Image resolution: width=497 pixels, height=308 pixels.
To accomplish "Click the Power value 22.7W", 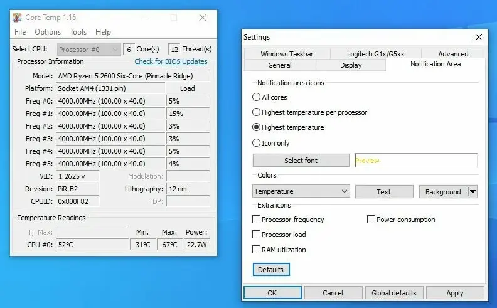I will [196, 245].
